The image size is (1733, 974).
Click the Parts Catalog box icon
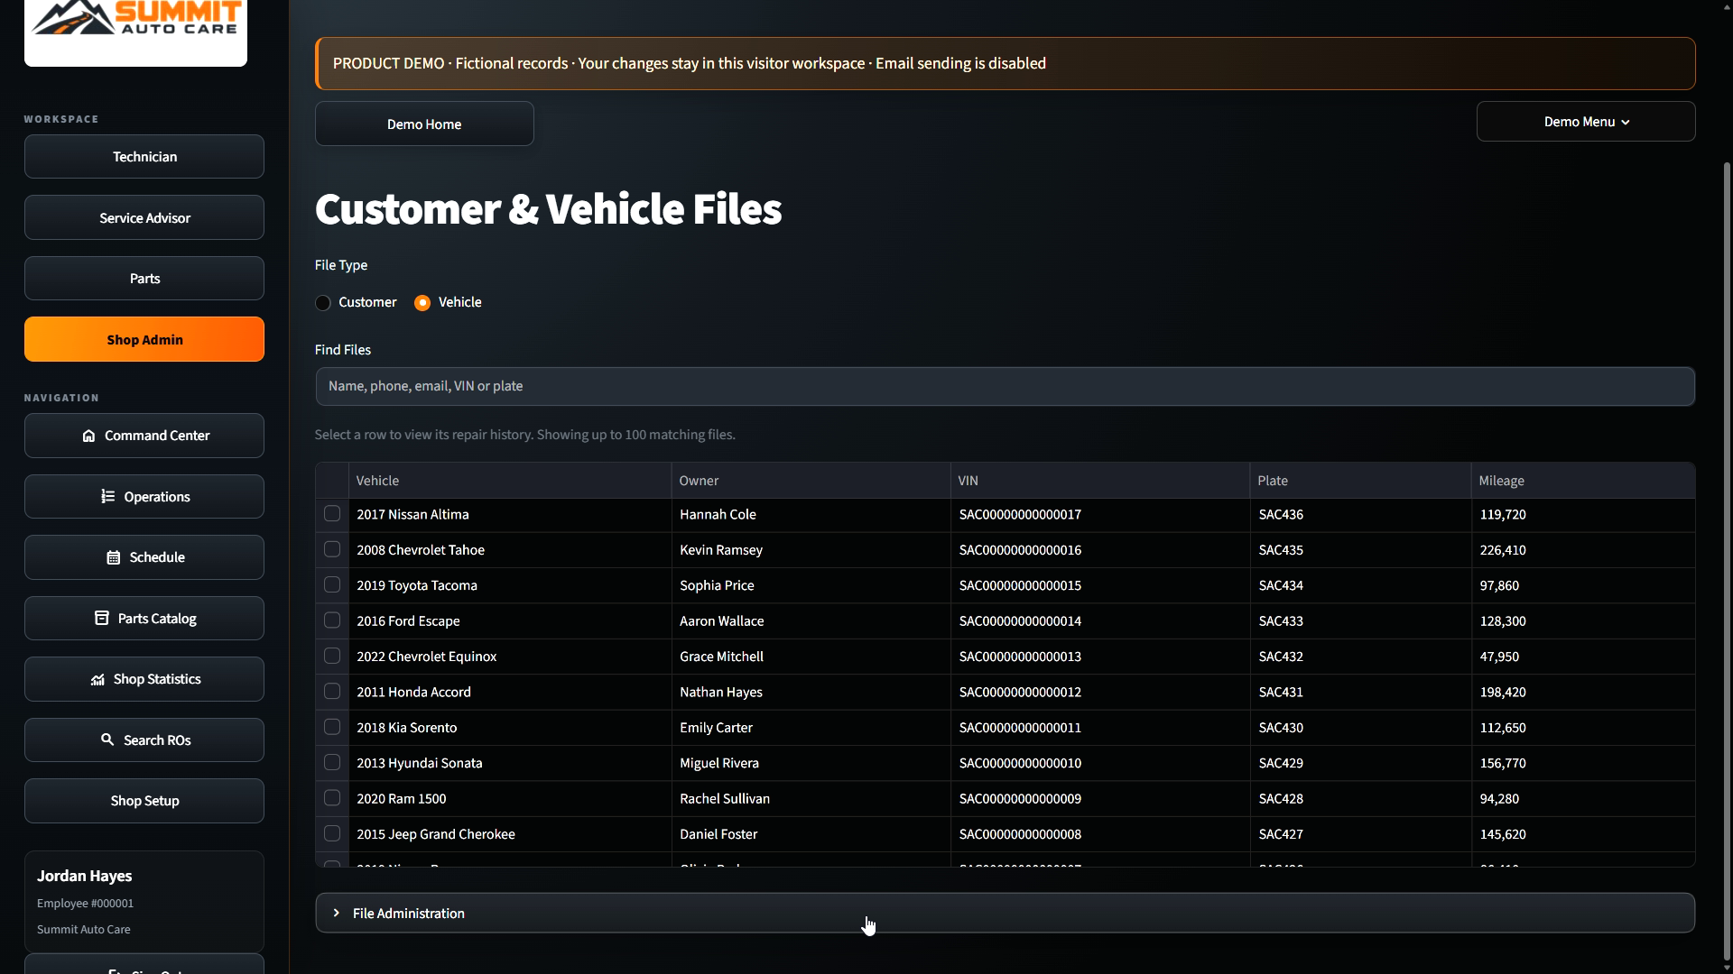point(101,619)
